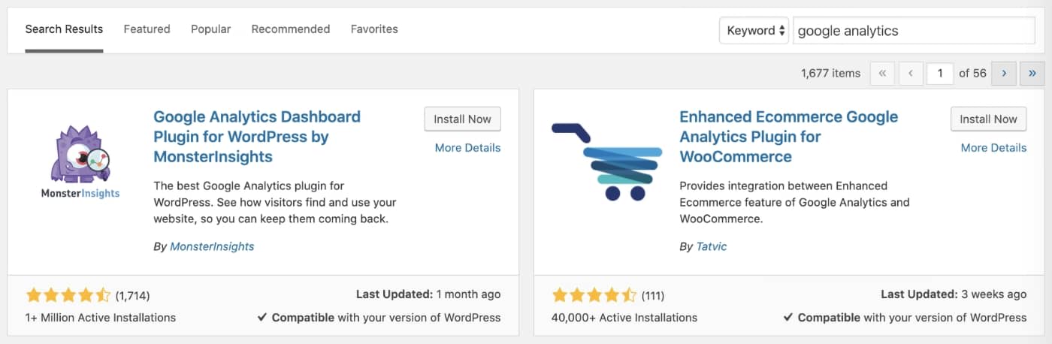1052x344 pixels.
Task: Switch to the Featured tab
Action: coord(147,29)
